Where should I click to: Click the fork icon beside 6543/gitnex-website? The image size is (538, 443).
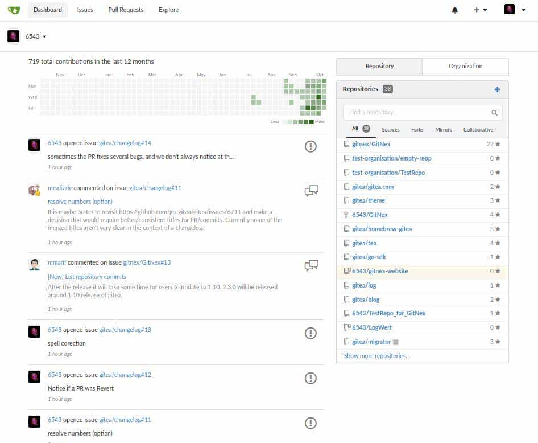coord(347,271)
